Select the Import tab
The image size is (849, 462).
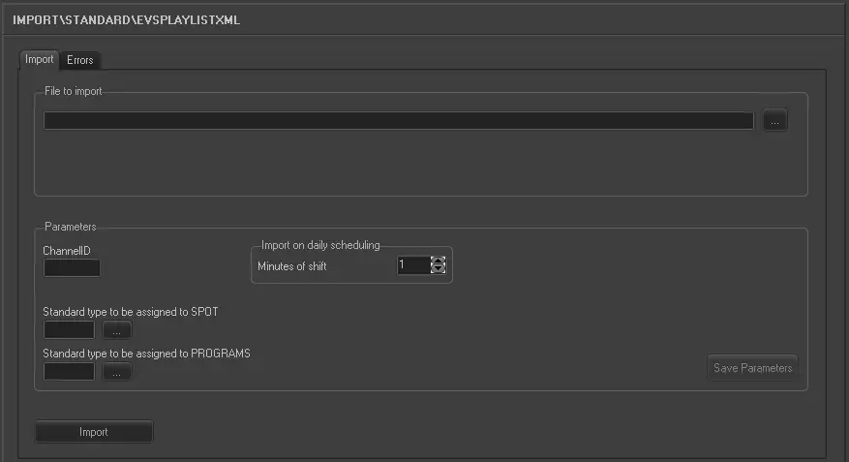click(40, 59)
